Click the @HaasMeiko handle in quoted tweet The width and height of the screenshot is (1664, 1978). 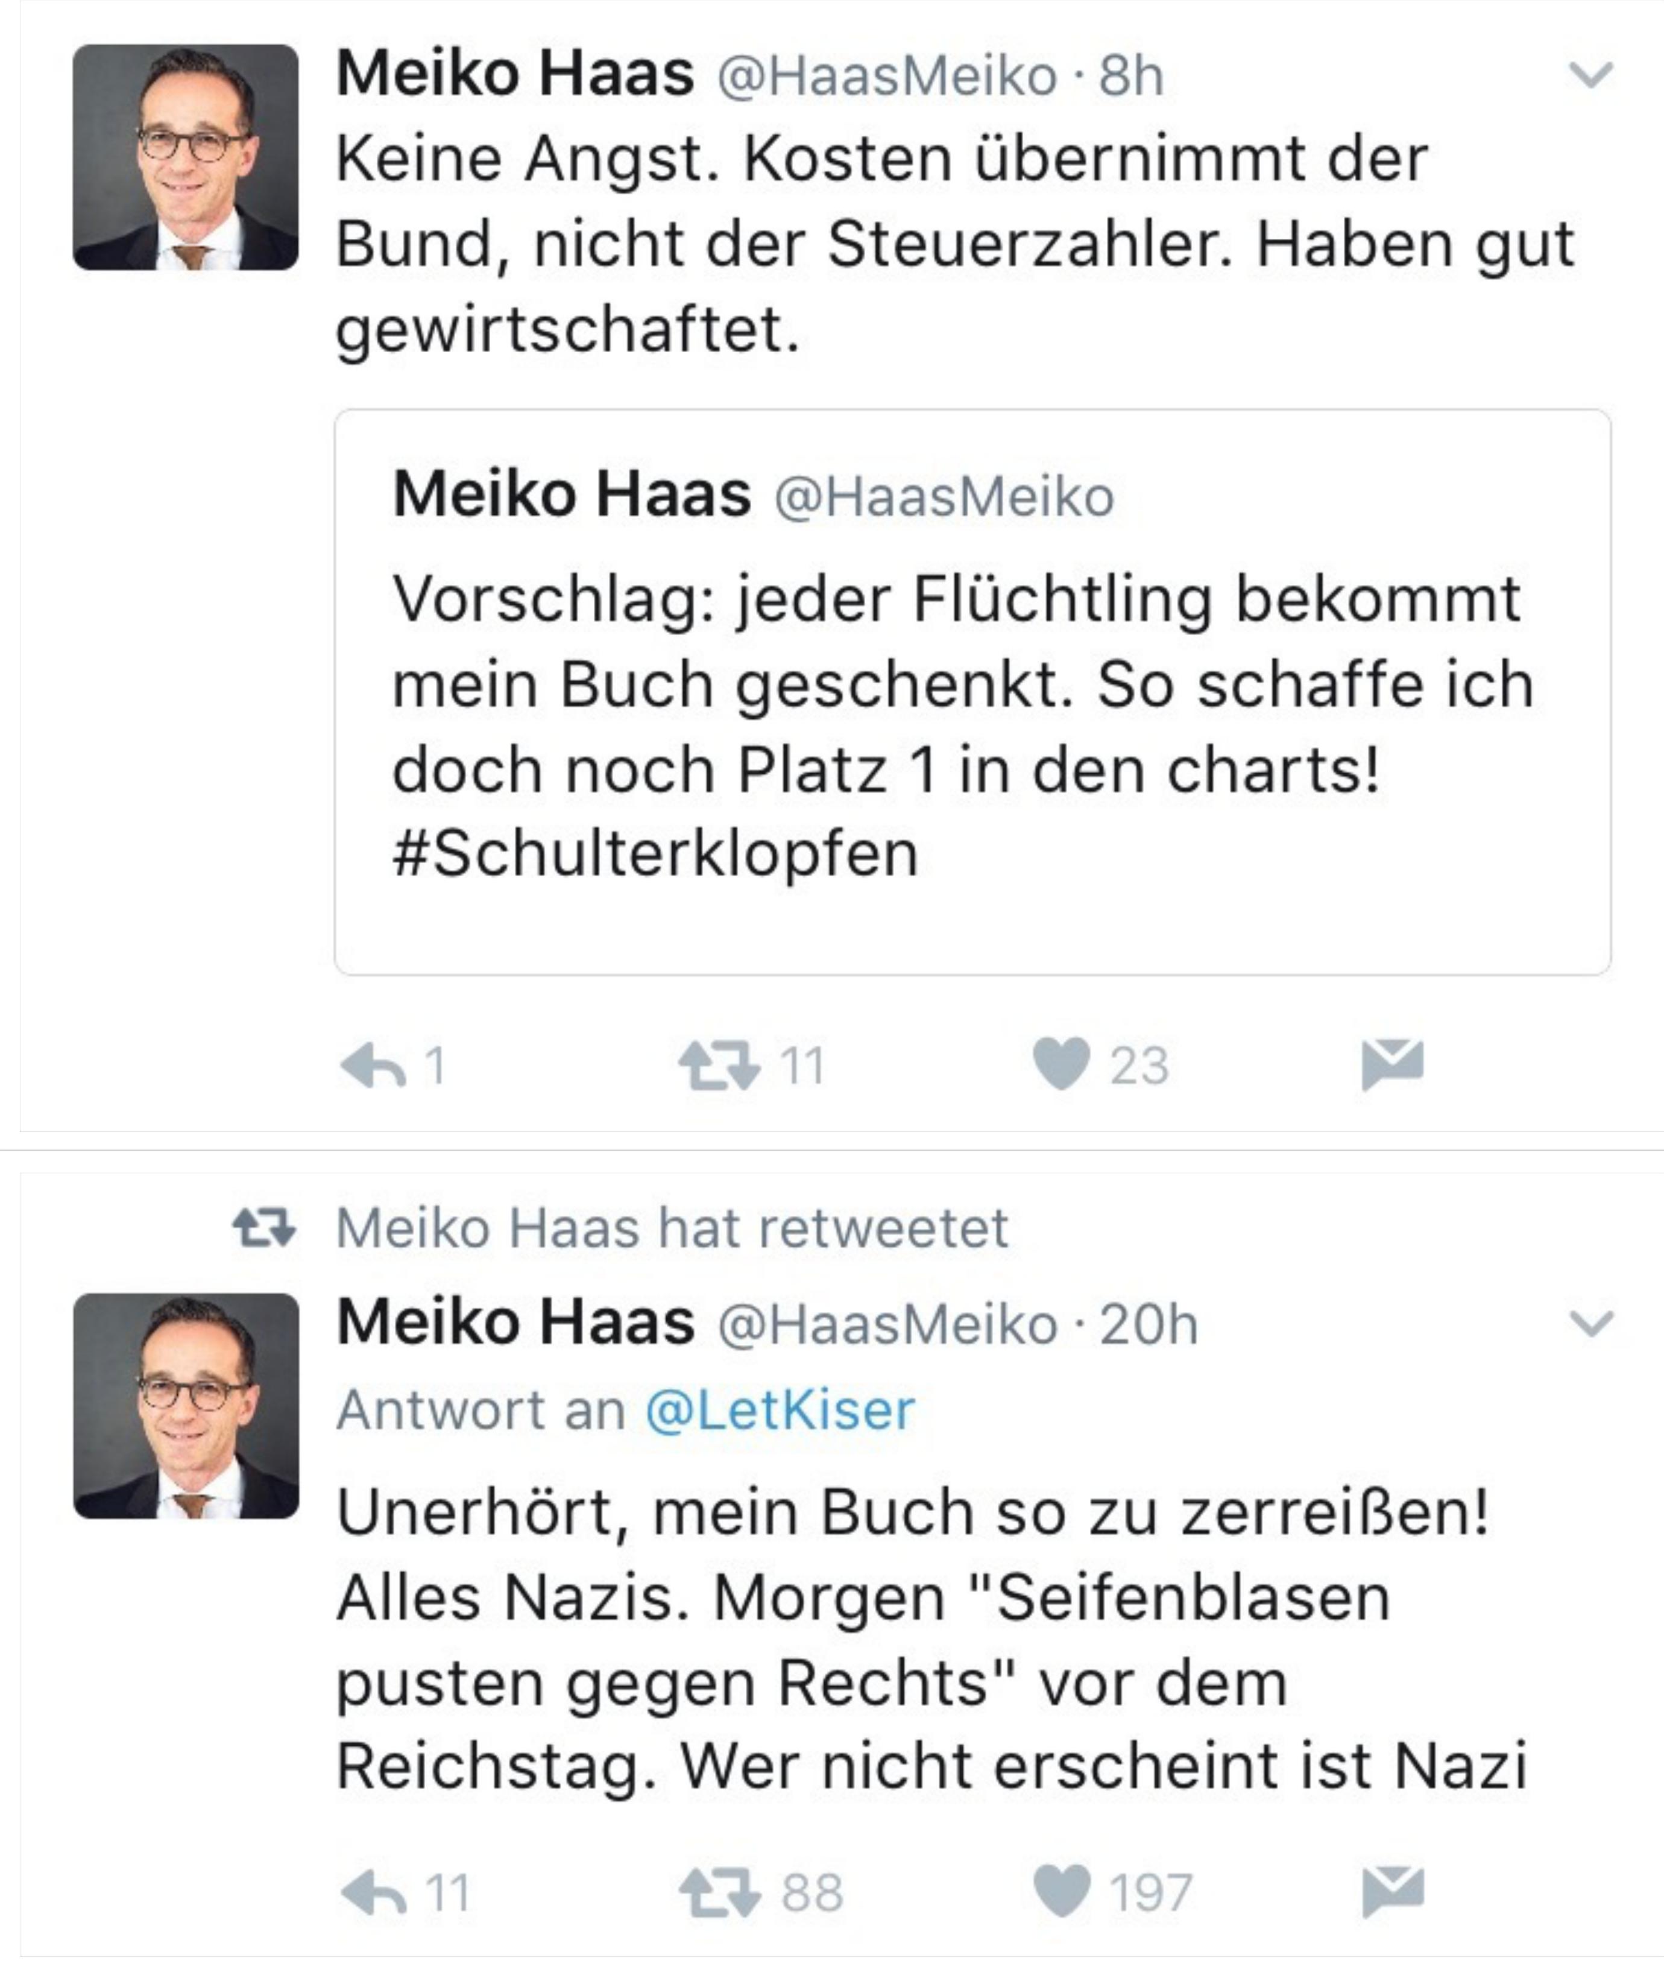click(x=944, y=498)
